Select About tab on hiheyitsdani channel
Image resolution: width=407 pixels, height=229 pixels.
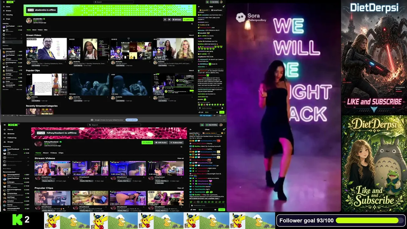(x=46, y=153)
